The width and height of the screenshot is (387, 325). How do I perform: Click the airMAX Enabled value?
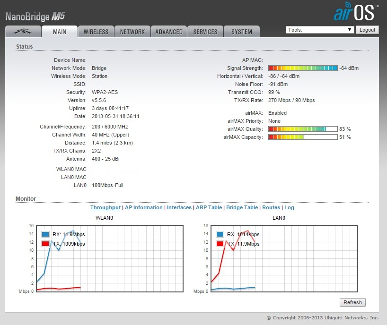(277, 113)
